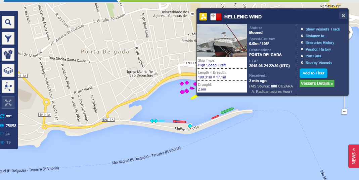This screenshot has width=359, height=180.
Task: Select the network nodes icon in sidebar
Action: pyautogui.click(x=8, y=86)
